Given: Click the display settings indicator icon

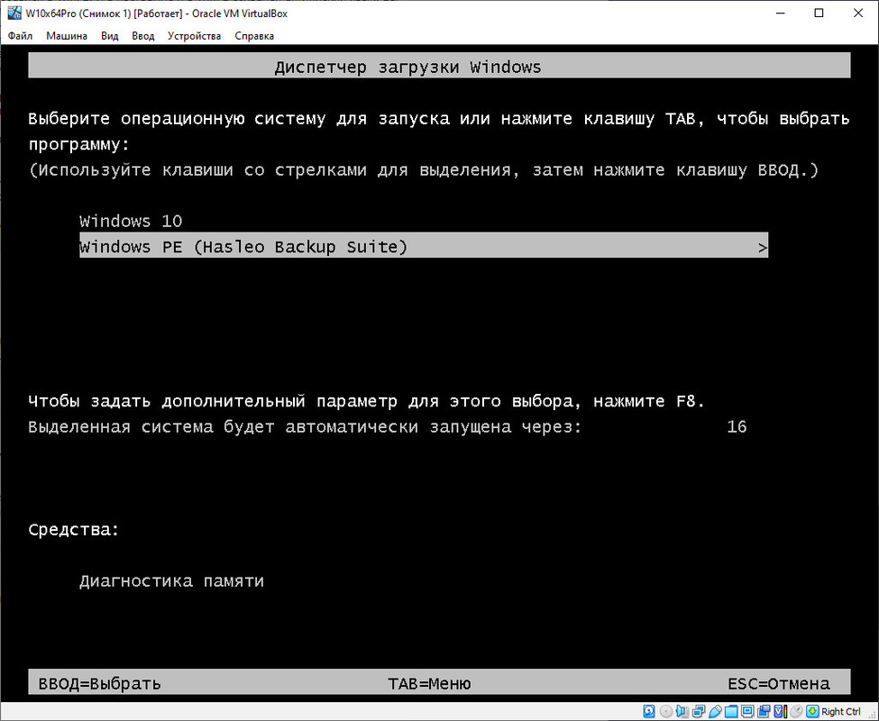Looking at the screenshot, I should [x=747, y=711].
